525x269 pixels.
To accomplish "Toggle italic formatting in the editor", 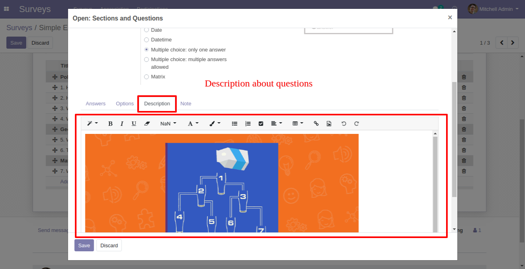I will click(122, 123).
